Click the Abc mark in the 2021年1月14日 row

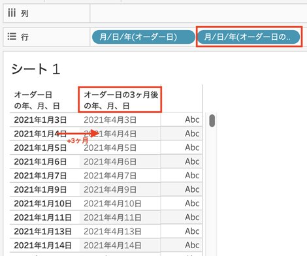tap(192, 245)
